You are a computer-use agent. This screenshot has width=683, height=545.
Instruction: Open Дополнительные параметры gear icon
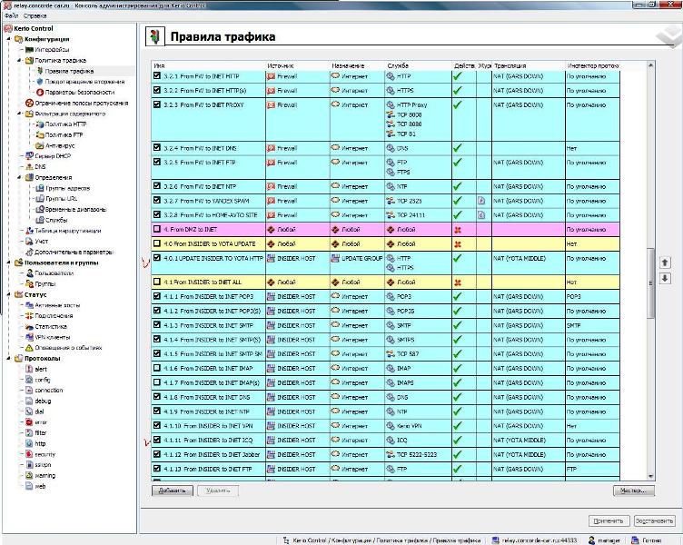[29, 253]
